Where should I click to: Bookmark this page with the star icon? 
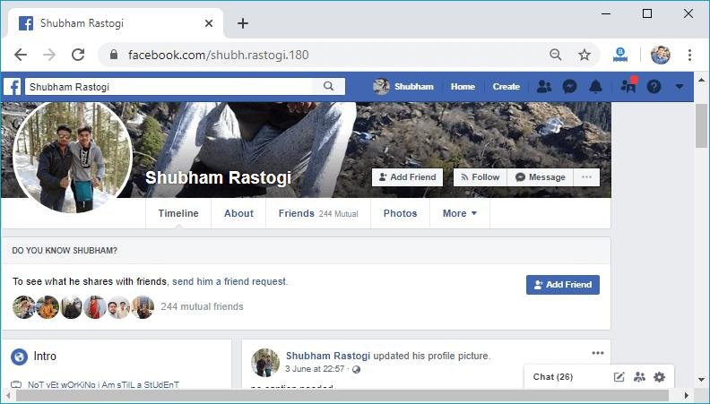click(x=584, y=55)
